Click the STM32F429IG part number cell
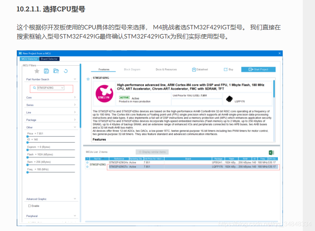Image resolution: width=315 pixels, height=231 pixels. 97,165
